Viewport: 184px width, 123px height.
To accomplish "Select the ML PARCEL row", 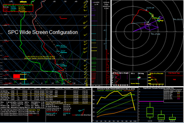I will 23,96.
